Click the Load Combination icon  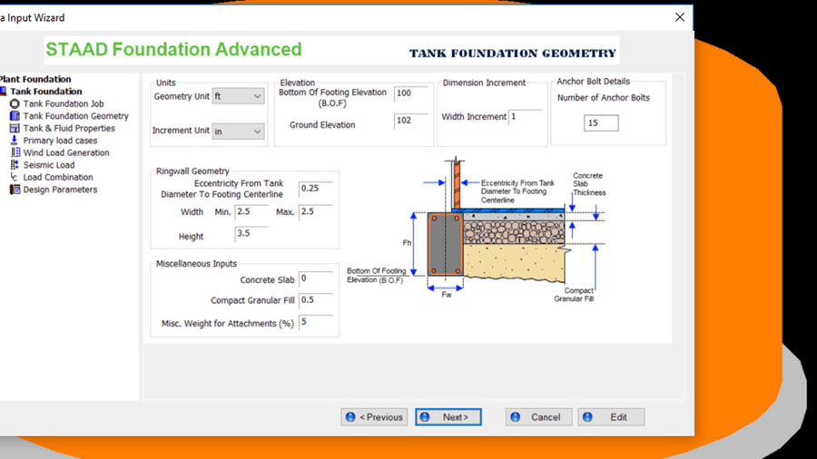pyautogui.click(x=14, y=177)
